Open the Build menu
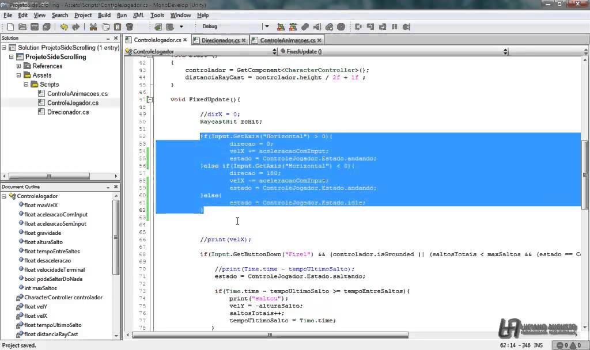This screenshot has height=350, width=590. coord(104,15)
